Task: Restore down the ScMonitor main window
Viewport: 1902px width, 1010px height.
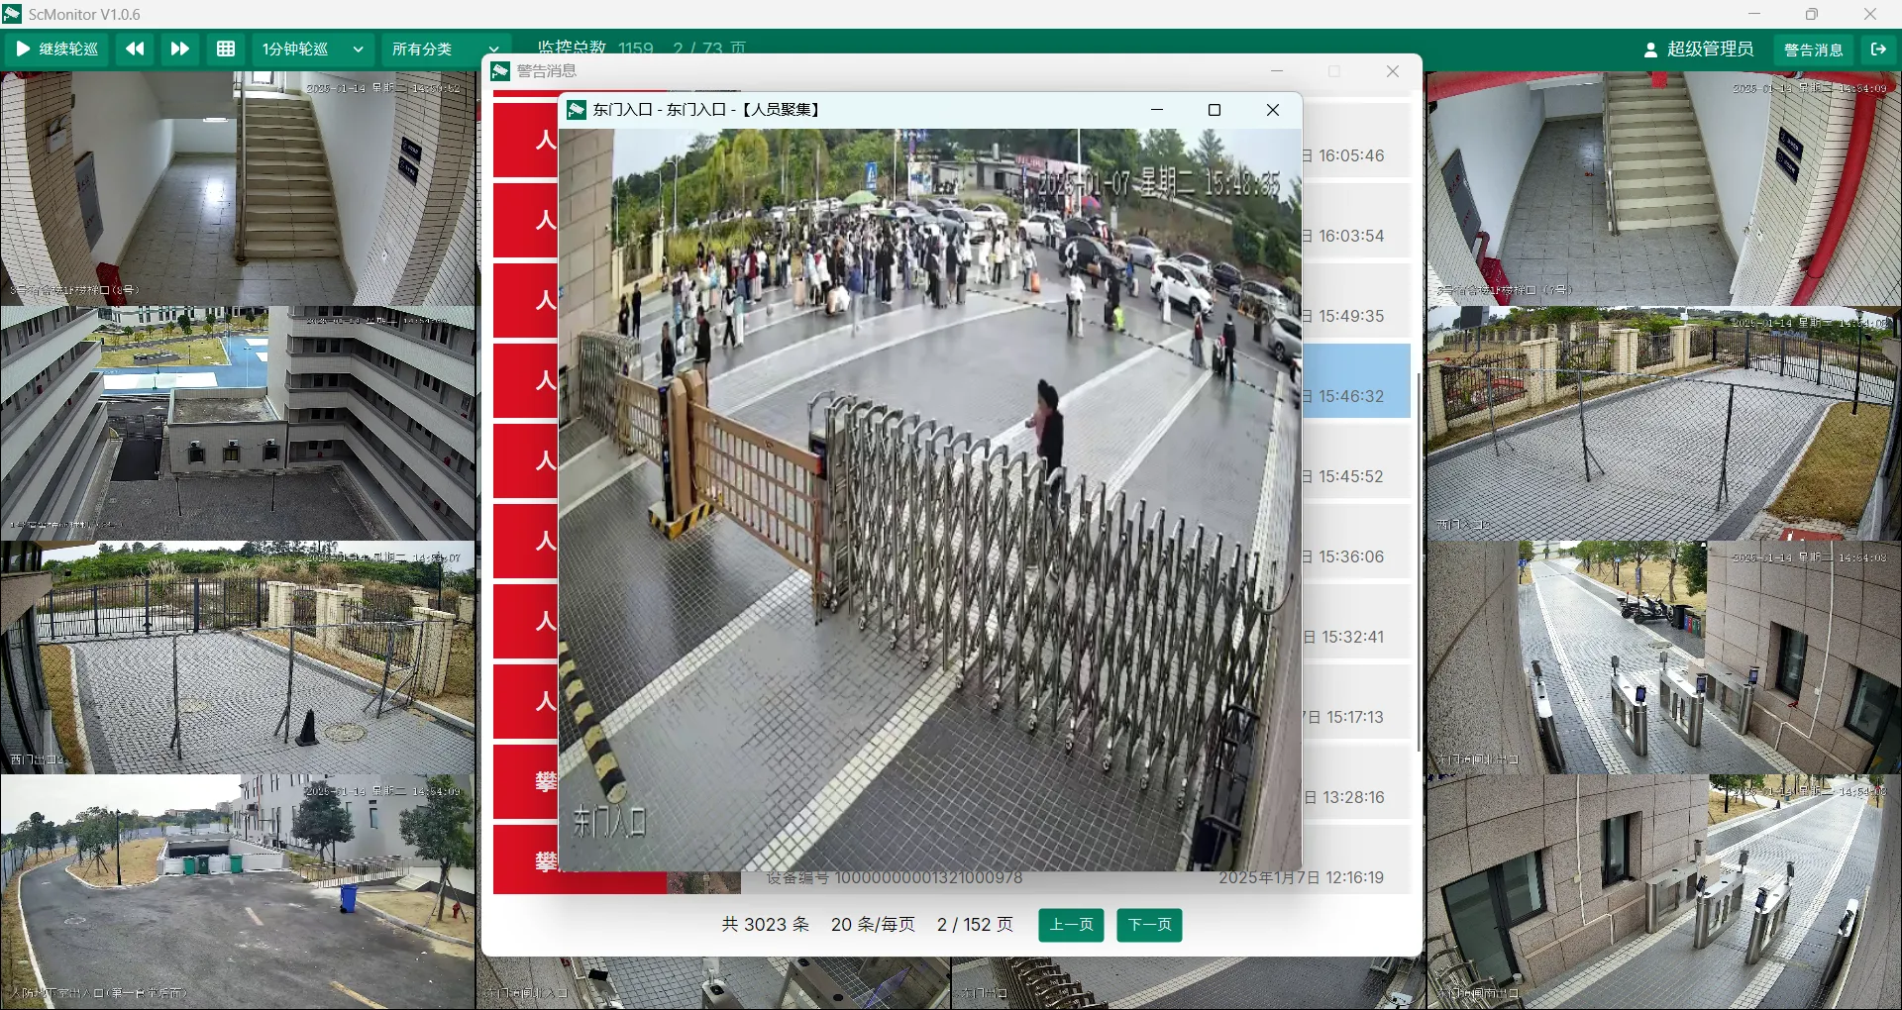Action: [x=1812, y=14]
